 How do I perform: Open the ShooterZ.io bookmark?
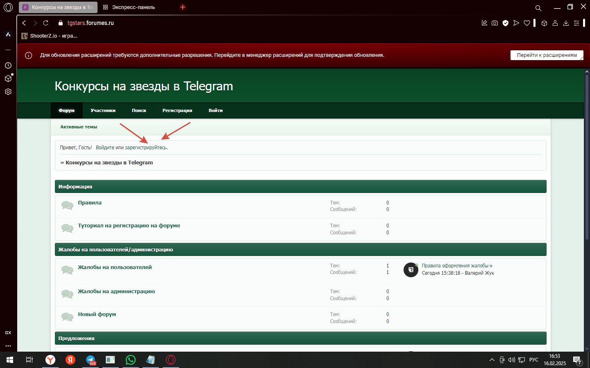[49, 36]
